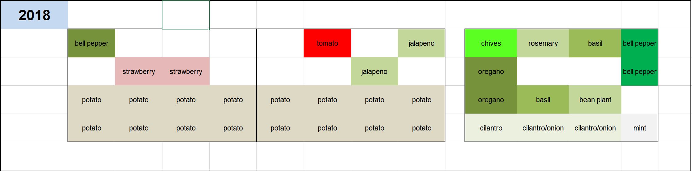The width and height of the screenshot is (692, 171).
Task: Select the bright green chives cell
Action: pyautogui.click(x=491, y=43)
